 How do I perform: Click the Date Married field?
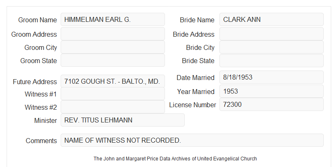coord(271,77)
